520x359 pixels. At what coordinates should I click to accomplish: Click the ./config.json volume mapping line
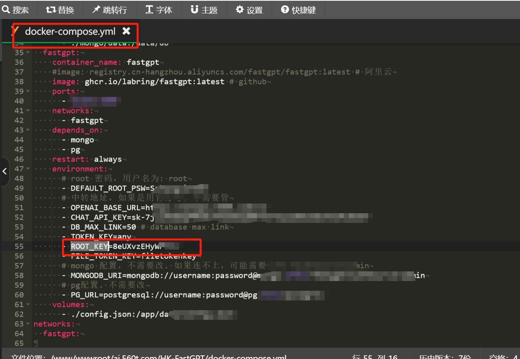(x=149, y=314)
